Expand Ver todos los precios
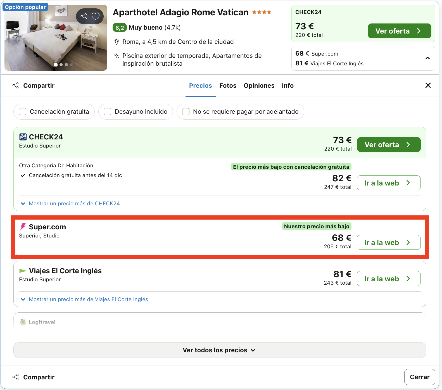 (220, 350)
